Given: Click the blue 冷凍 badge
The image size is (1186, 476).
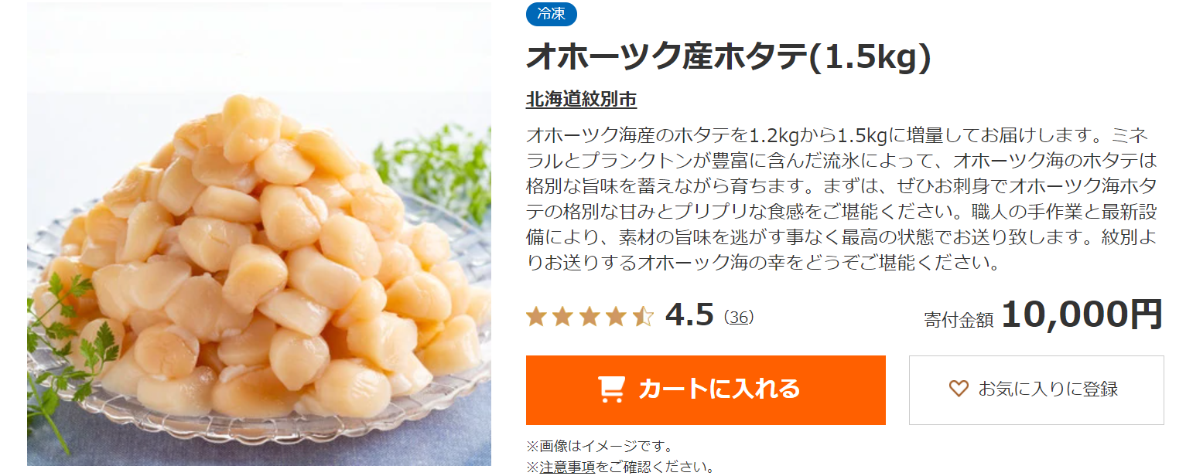Looking at the screenshot, I should tap(552, 13).
